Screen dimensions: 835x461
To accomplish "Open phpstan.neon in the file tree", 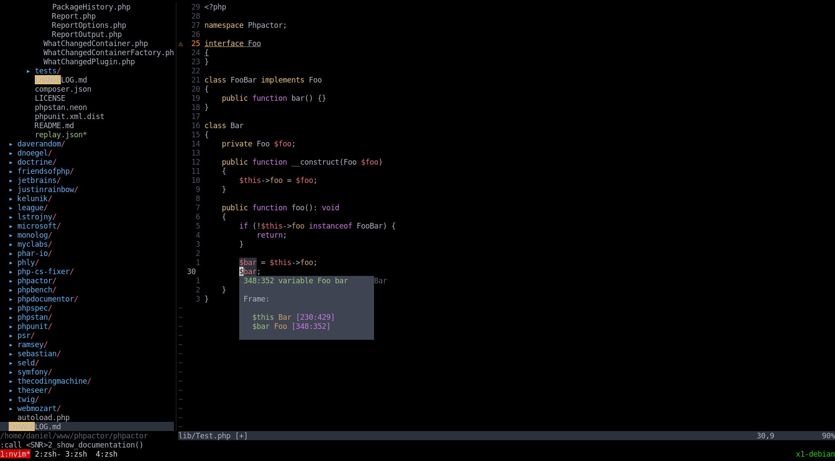I will (61, 107).
